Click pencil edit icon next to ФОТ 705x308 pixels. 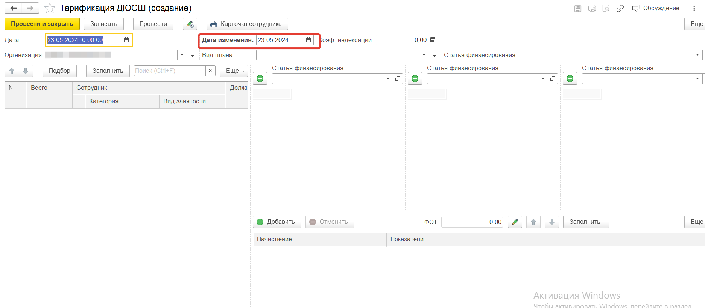click(515, 222)
